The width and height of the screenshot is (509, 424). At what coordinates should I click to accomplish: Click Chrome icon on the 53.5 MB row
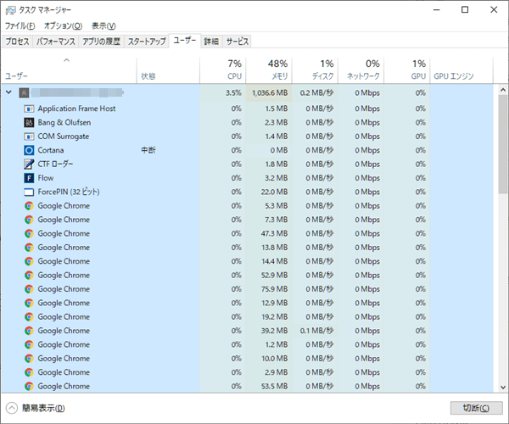29,387
